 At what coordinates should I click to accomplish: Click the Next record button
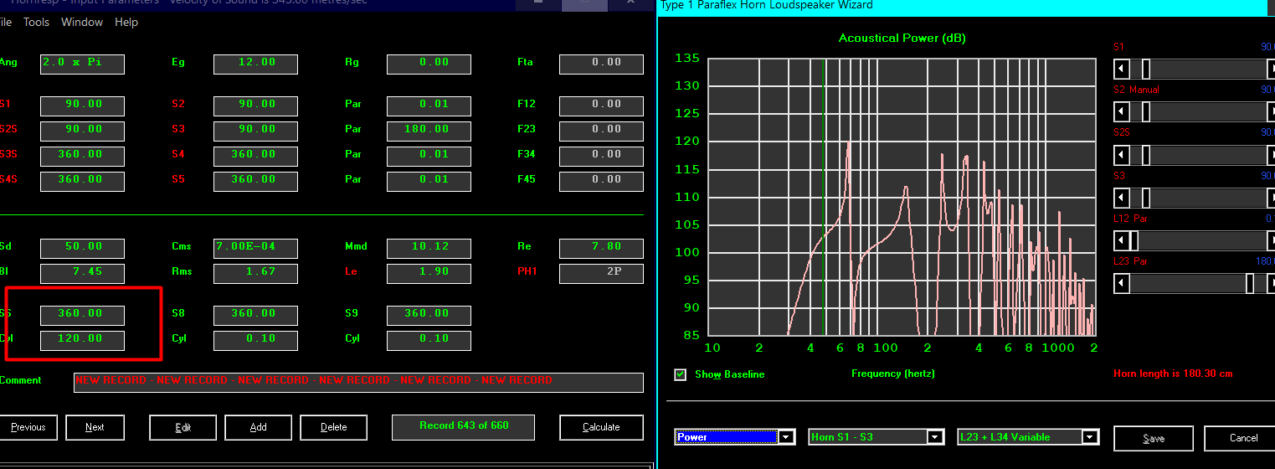95,427
